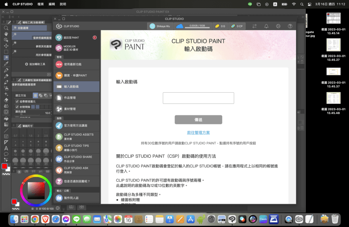Open desktop screenshot 截圖 2023-03-01 13.45.14
The image size is (349, 227).
pyautogui.click(x=333, y=23)
